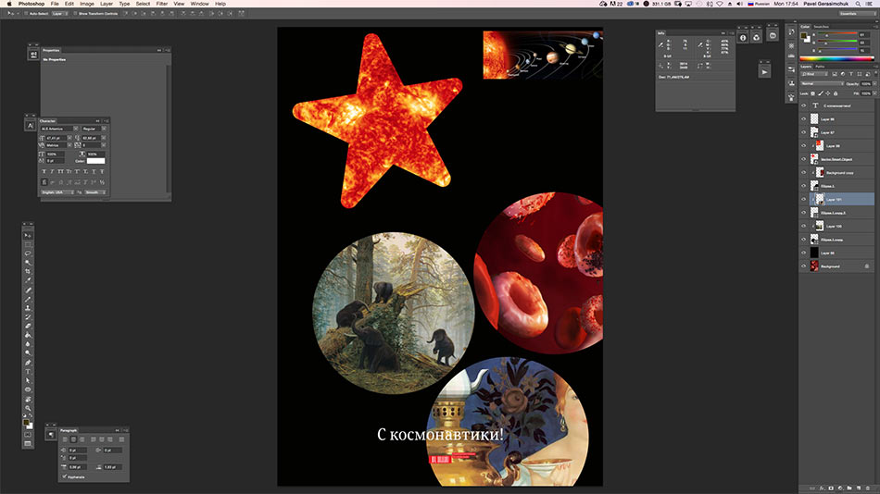
Task: Open the Type menu
Action: click(x=124, y=4)
